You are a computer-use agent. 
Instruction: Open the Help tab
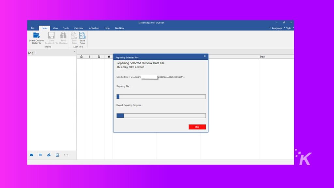pyautogui.click(x=107, y=28)
